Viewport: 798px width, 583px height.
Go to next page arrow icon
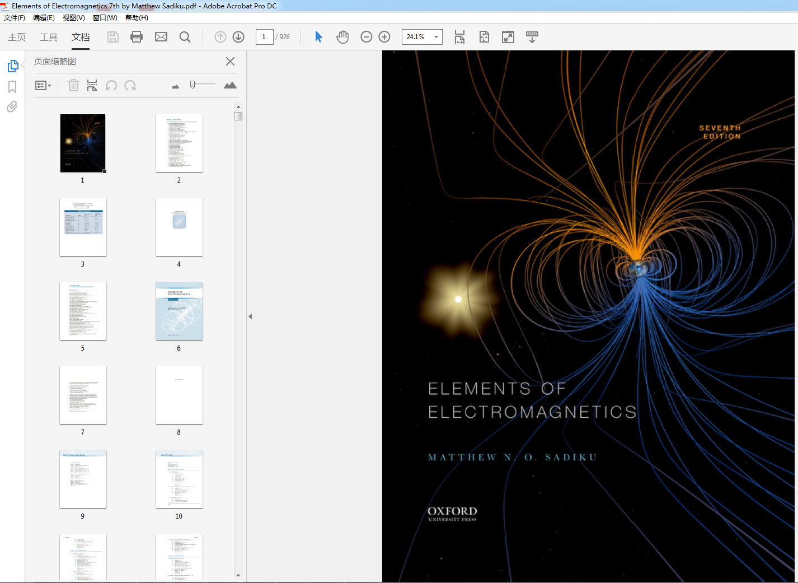238,37
